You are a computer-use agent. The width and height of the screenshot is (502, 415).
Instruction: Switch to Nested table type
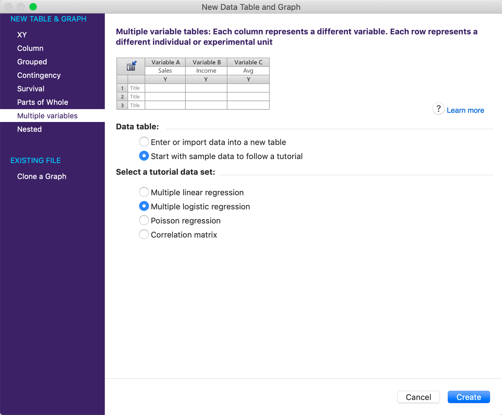(x=29, y=129)
